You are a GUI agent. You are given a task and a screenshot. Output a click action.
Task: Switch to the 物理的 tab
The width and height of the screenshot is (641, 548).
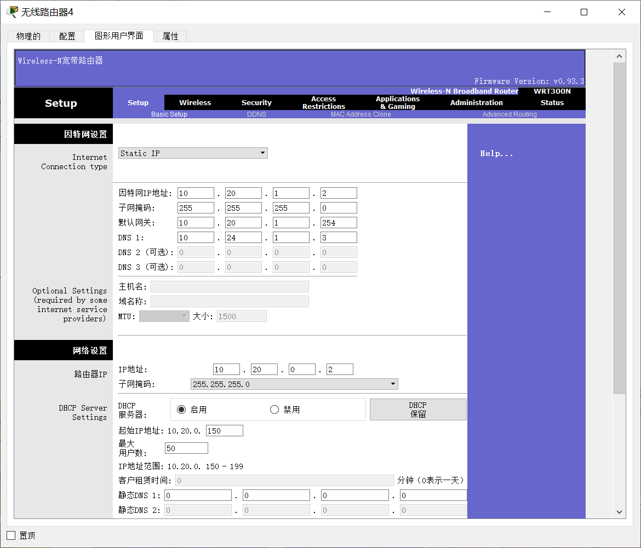[x=28, y=36]
